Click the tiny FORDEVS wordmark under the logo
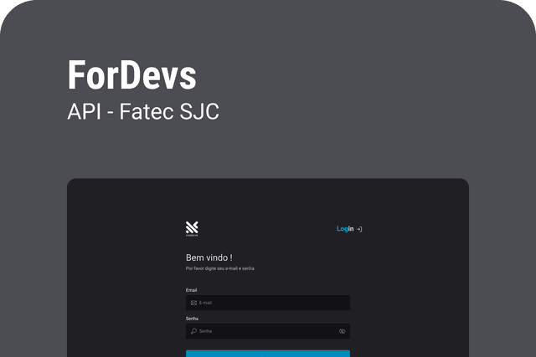The image size is (536, 357). tap(192, 236)
